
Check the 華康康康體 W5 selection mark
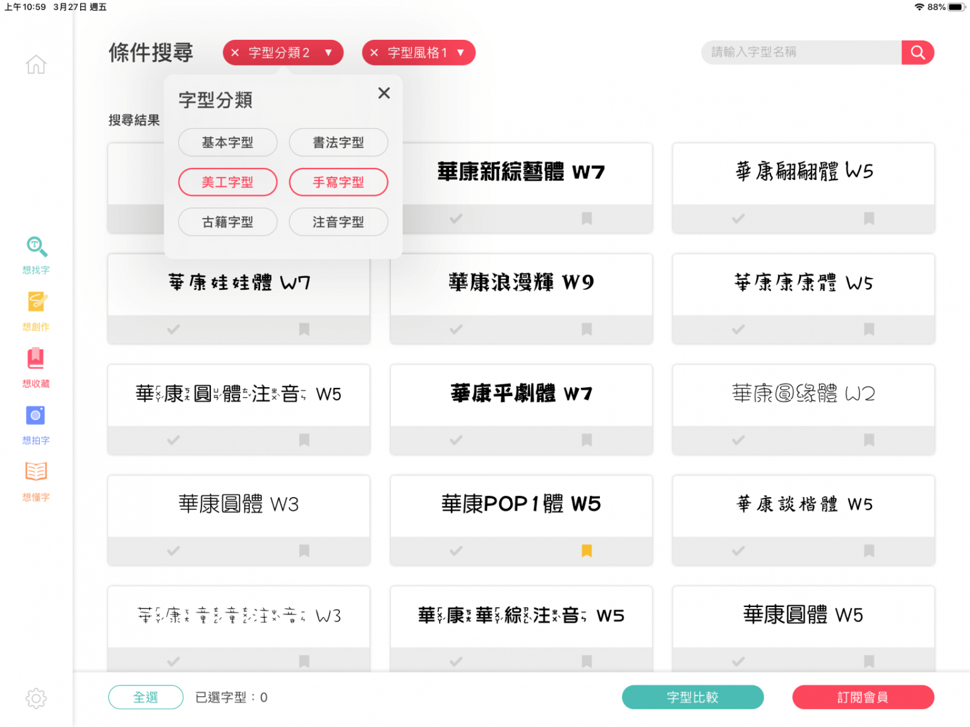[738, 329]
